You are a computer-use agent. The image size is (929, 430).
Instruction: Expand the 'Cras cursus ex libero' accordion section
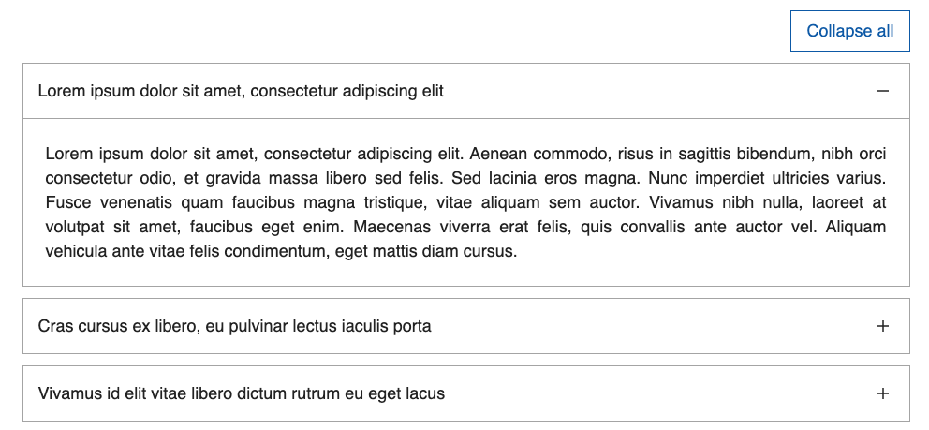(x=466, y=326)
